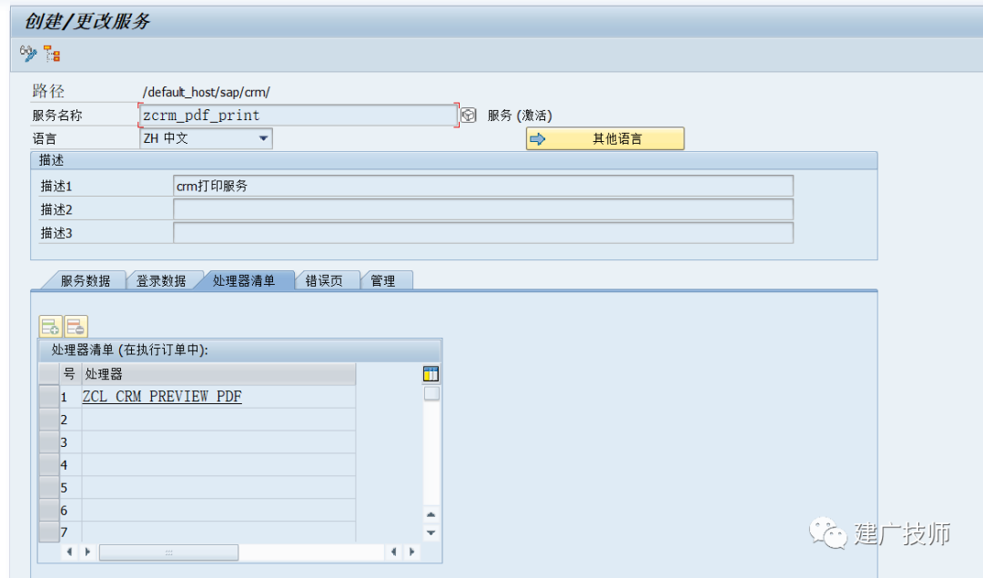Select row 1 via its row selector
Viewport: 983px width, 578px height.
point(49,397)
